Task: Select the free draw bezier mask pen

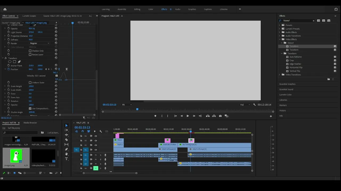Action: [19, 62]
